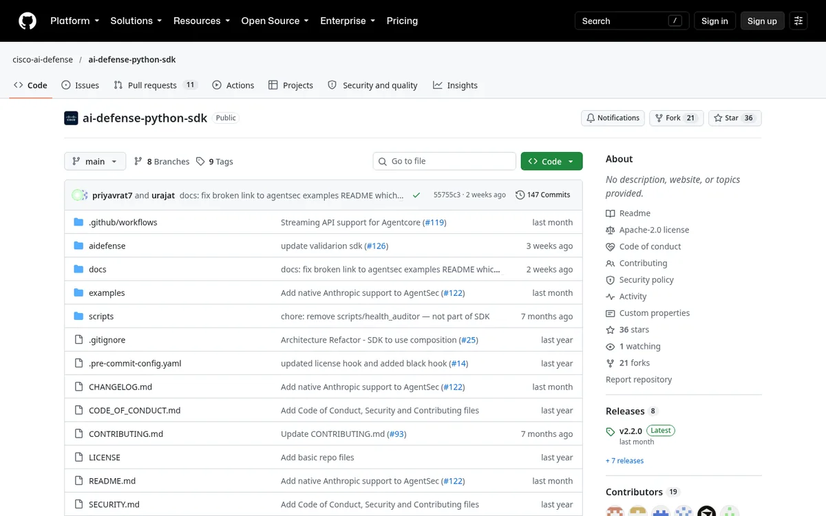Click the LICENSE file icon

click(78, 458)
